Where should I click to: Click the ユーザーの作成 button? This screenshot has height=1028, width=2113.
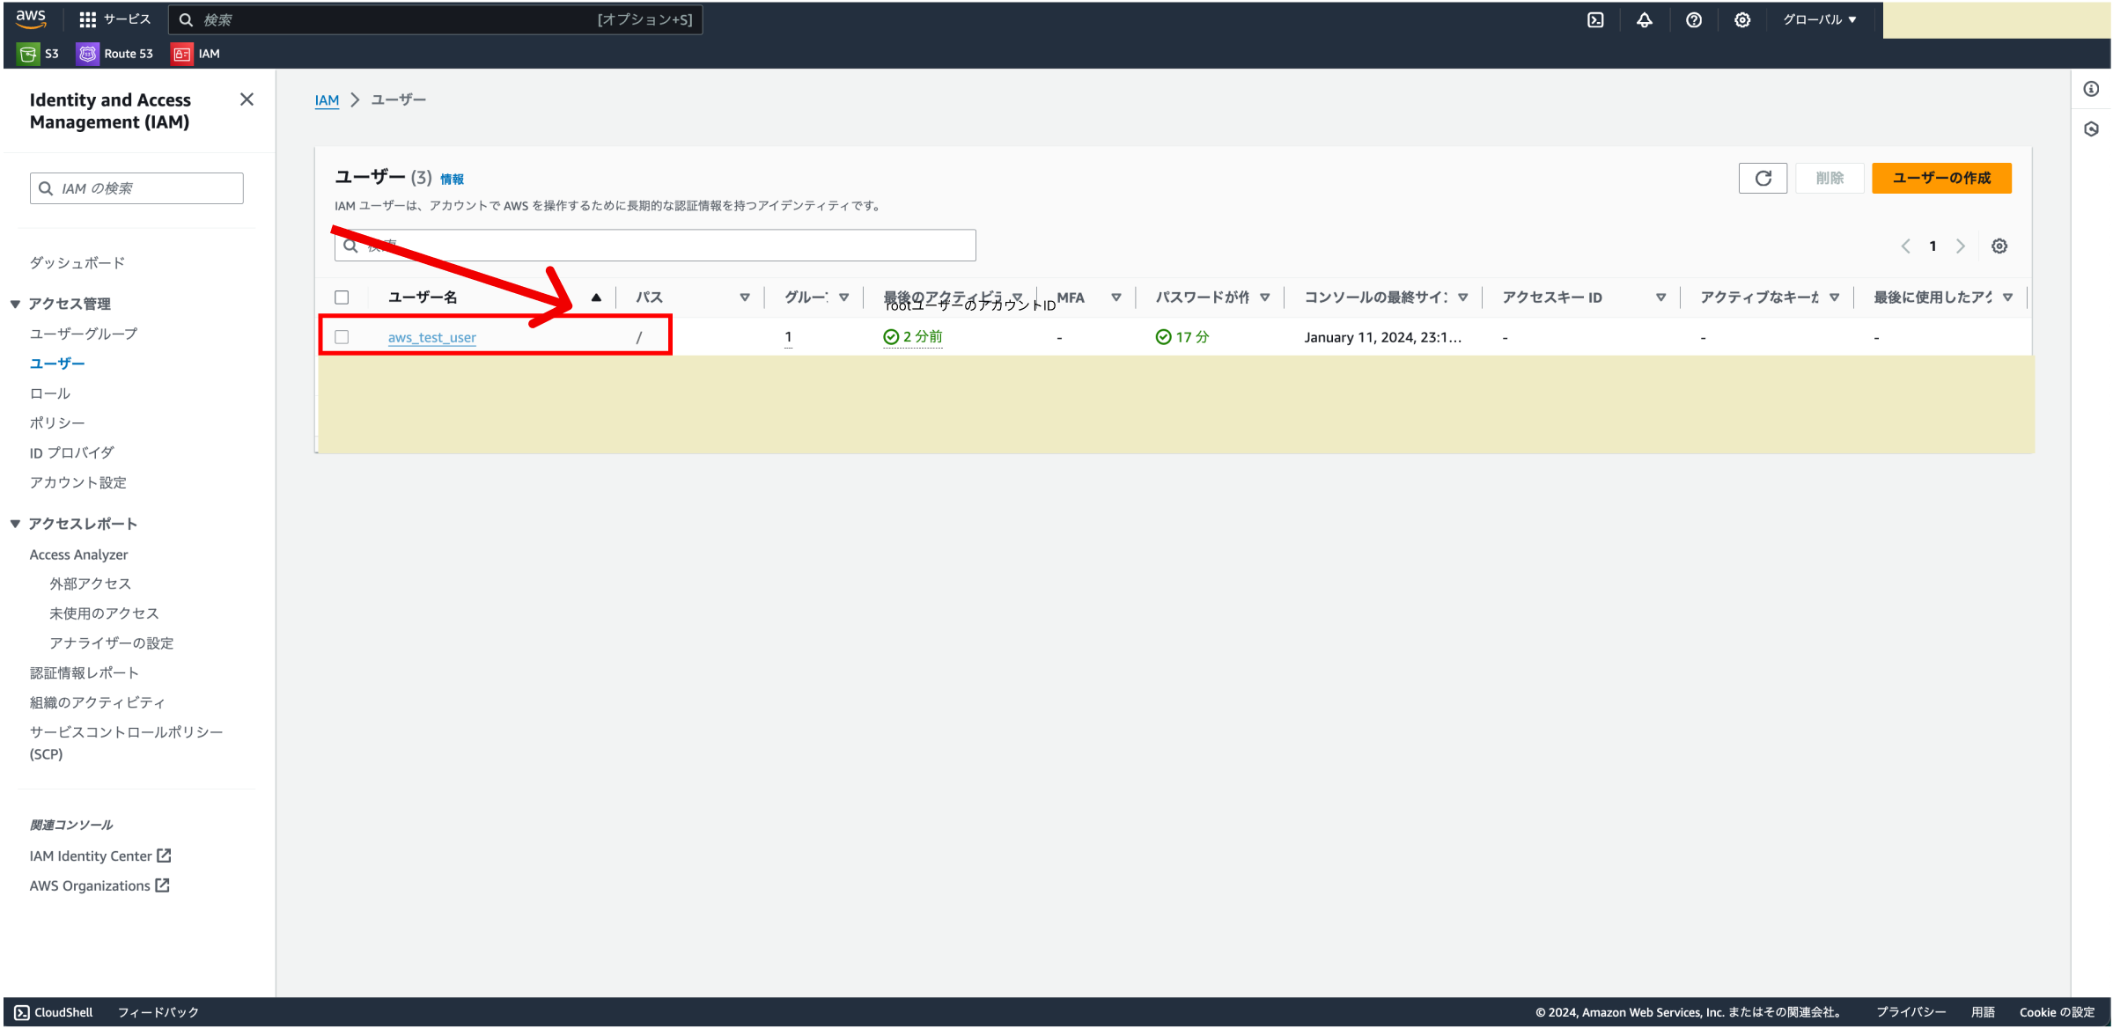coord(1940,178)
